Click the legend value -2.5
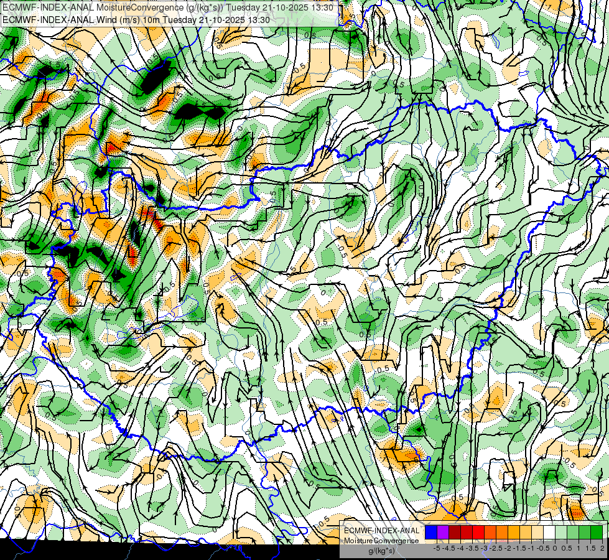This screenshot has height=560, width=609. pyautogui.click(x=496, y=548)
